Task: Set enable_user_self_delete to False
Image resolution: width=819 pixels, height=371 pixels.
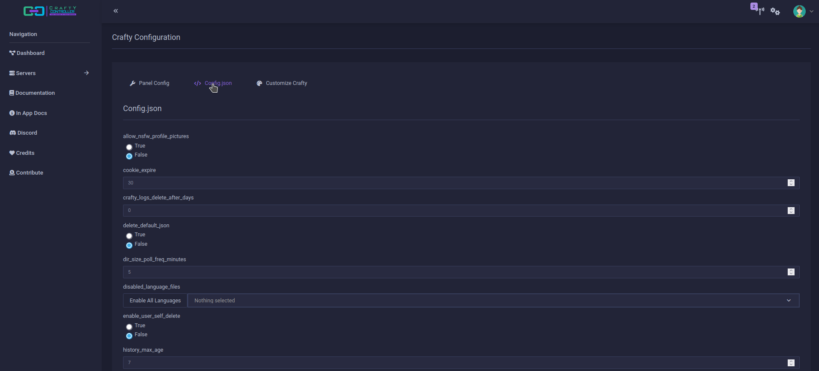Action: (x=129, y=336)
